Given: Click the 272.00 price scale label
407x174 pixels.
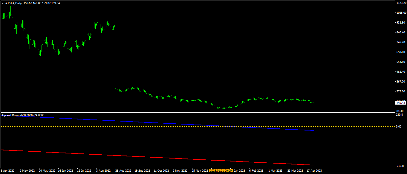Looking at the screenshot, I should click(x=401, y=91).
